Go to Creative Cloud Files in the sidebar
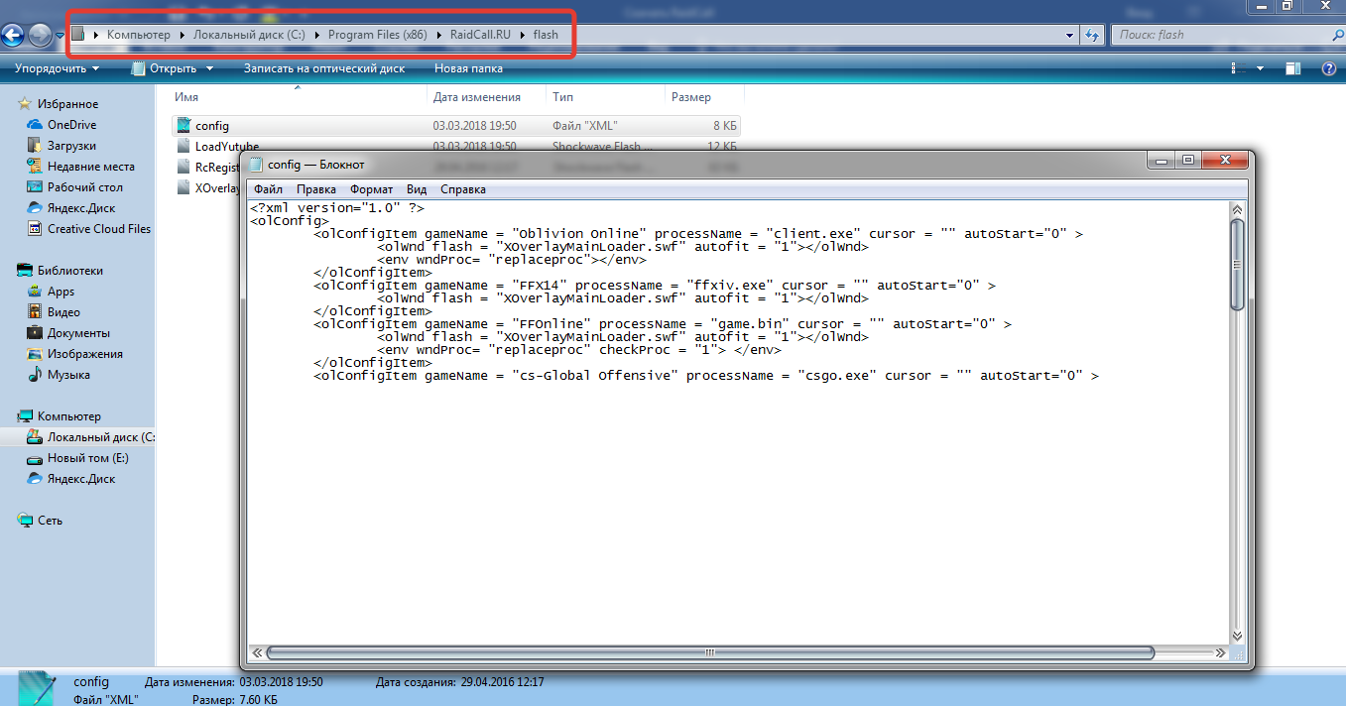1346x706 pixels. (x=98, y=229)
